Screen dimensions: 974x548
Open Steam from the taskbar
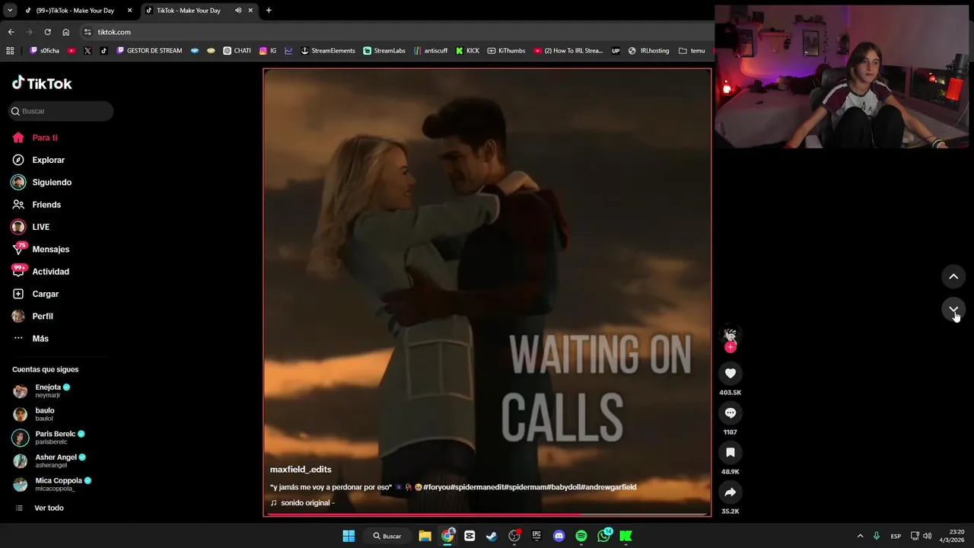coord(492,536)
